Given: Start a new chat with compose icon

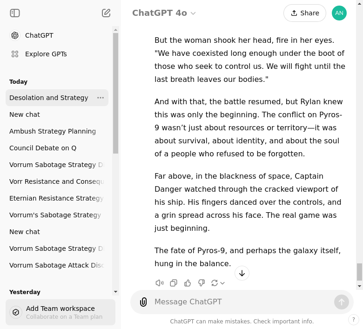Looking at the screenshot, I should (x=106, y=13).
